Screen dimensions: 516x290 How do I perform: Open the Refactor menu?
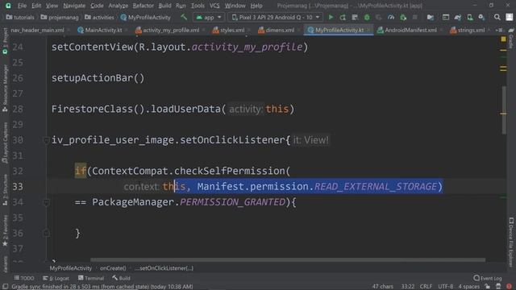[x=143, y=6]
